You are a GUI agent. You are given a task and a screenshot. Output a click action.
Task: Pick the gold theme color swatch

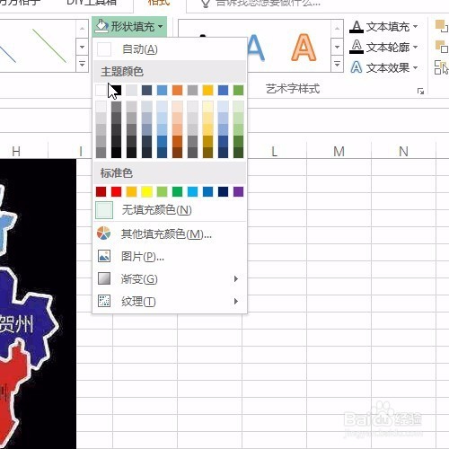point(207,90)
